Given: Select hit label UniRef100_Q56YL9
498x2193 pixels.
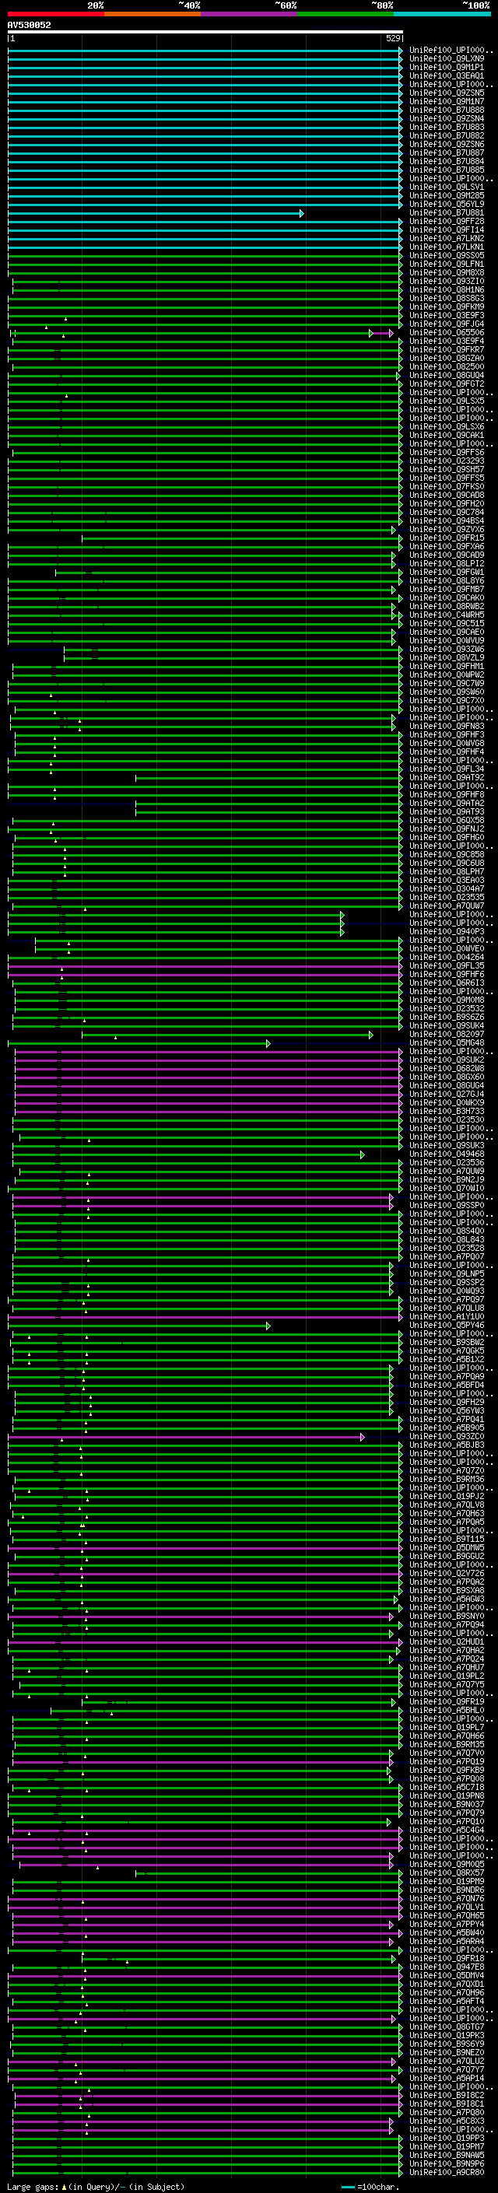Looking at the screenshot, I should coord(447,205).
